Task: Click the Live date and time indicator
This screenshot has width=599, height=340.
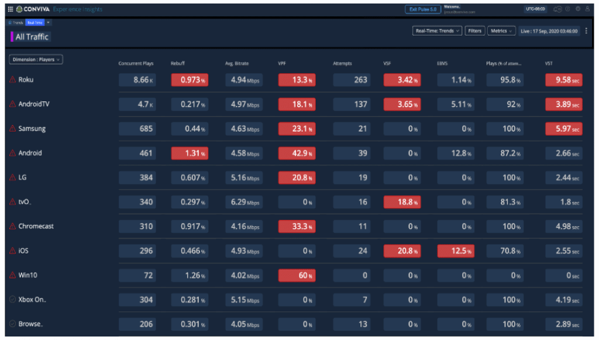Action: click(549, 31)
